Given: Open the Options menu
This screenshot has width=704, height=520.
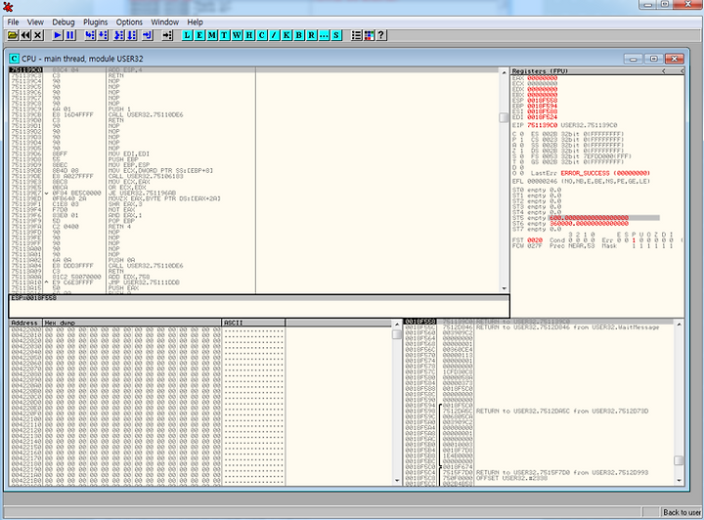Looking at the screenshot, I should (x=129, y=22).
